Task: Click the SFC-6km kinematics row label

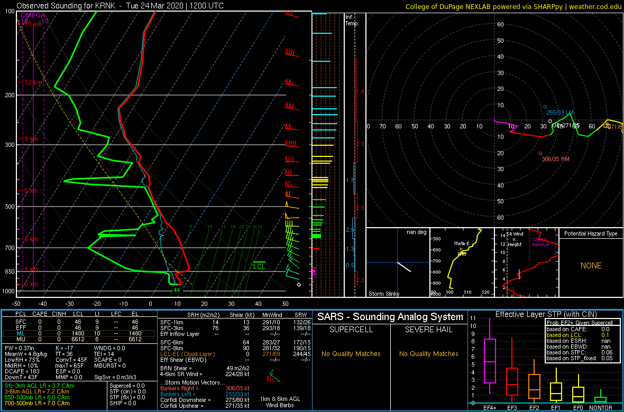Action: point(172,342)
